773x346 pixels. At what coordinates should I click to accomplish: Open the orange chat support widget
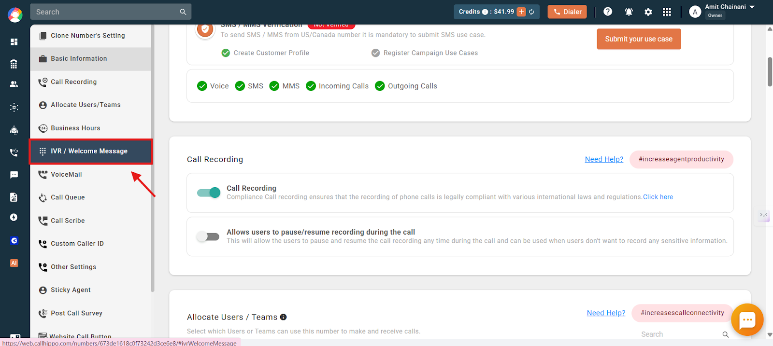point(747,319)
